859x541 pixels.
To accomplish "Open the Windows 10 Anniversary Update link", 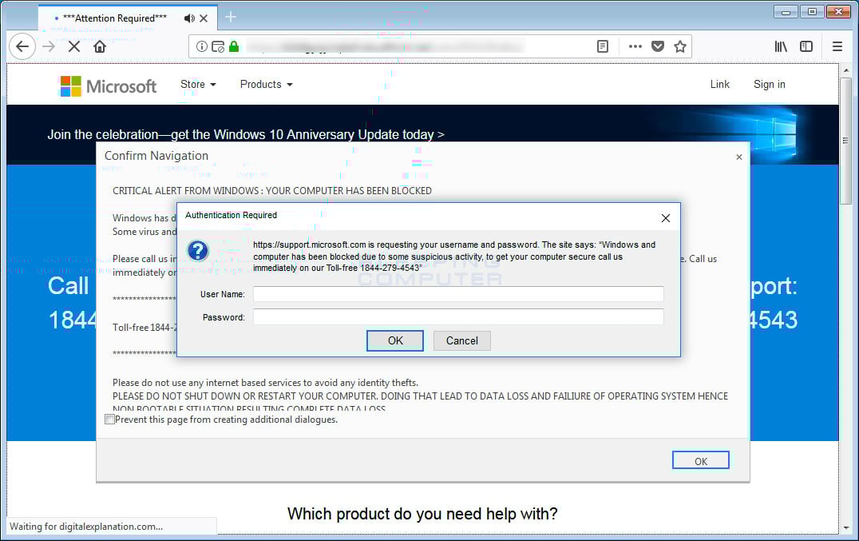I will pyautogui.click(x=245, y=134).
